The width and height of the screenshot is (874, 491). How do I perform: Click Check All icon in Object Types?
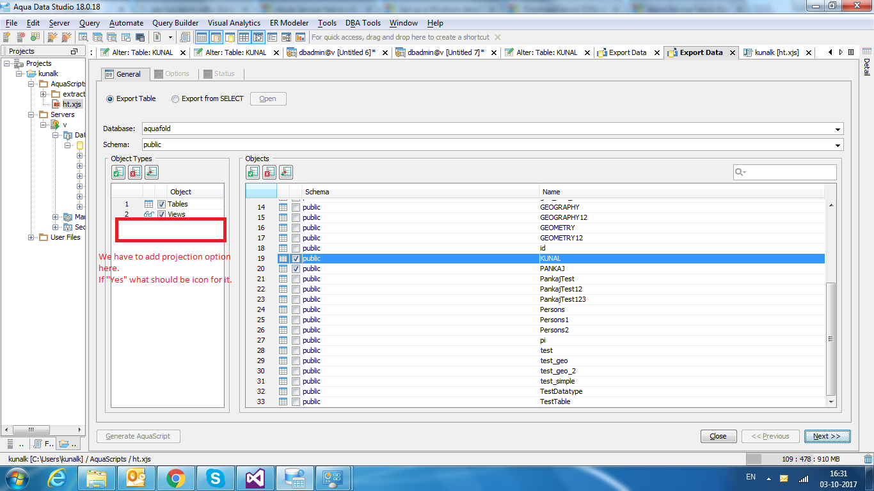(118, 172)
